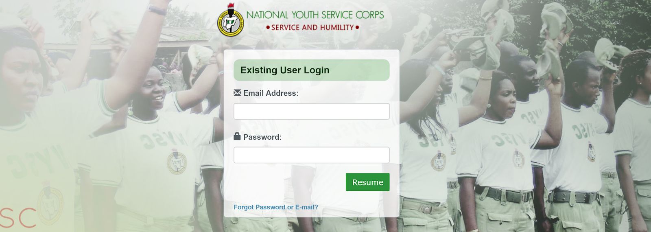The image size is (651, 232).
Task: Click the padlock icon beside Password
Action: (x=237, y=136)
